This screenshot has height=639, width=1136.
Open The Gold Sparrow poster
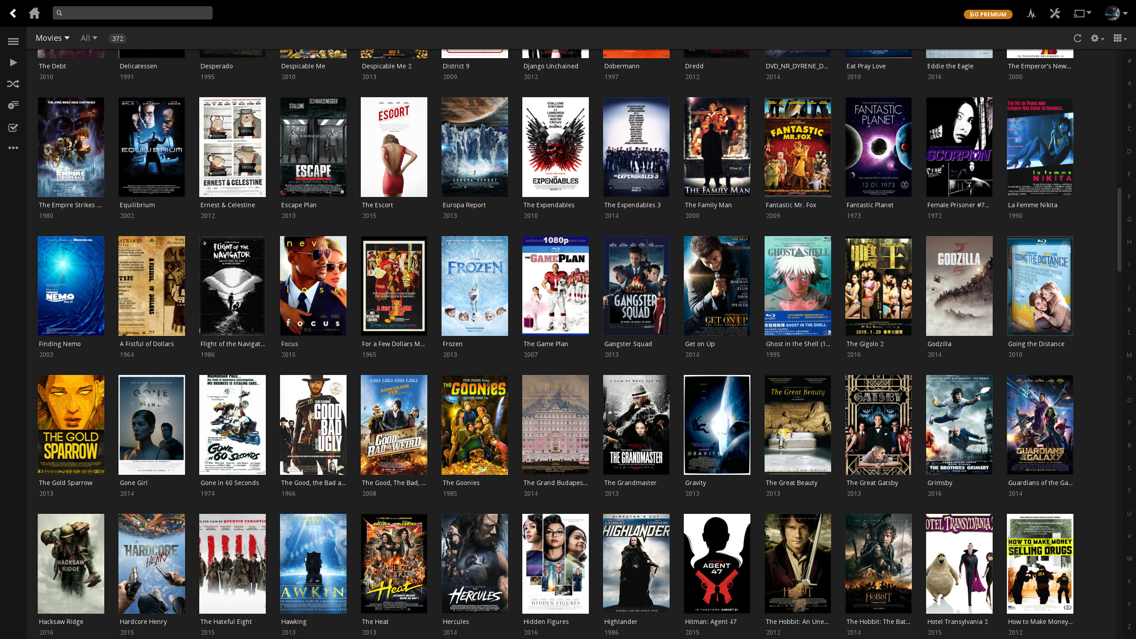coord(71,425)
